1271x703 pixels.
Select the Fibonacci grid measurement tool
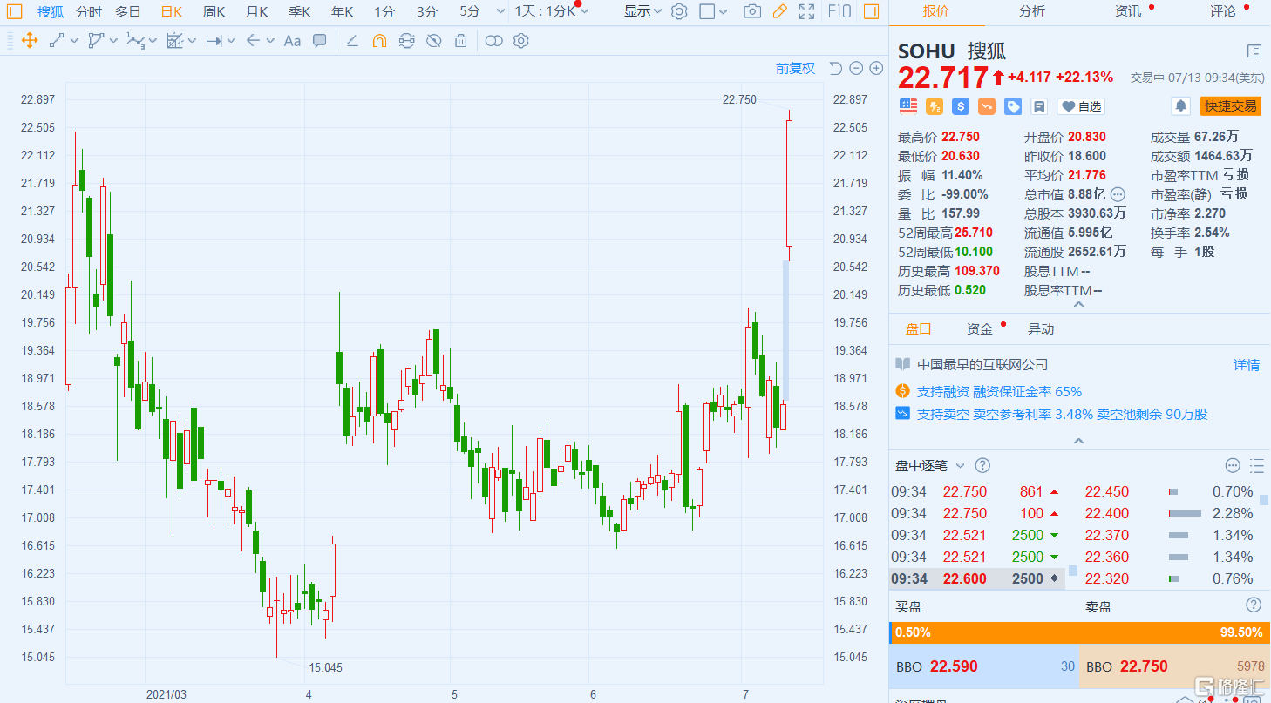(x=174, y=40)
